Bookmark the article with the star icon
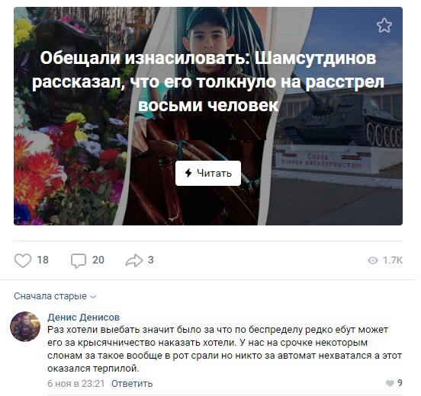 [384, 25]
